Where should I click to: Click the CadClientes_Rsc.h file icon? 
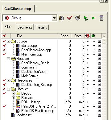(18, 63)
